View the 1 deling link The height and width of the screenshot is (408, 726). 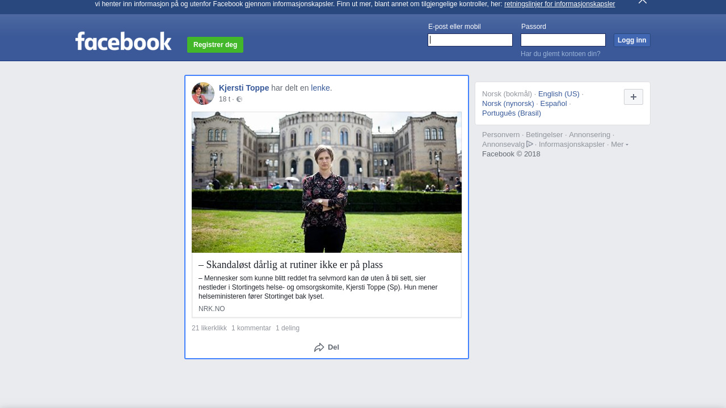(288, 328)
